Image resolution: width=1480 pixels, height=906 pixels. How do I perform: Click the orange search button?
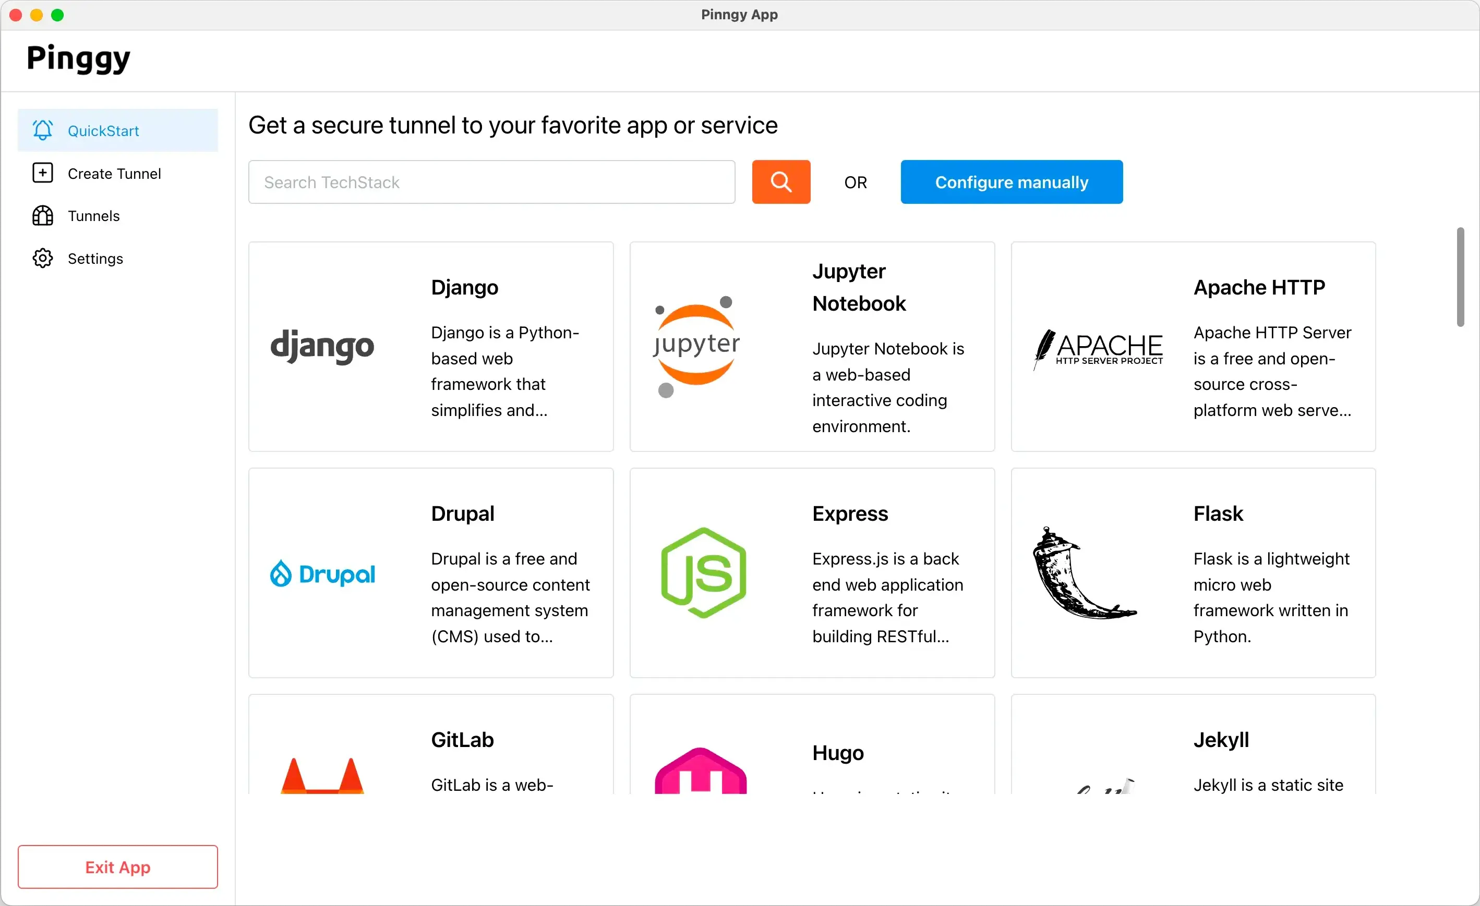[781, 181]
